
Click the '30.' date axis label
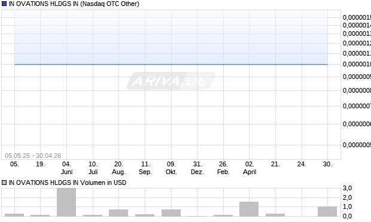pyautogui.click(x=327, y=164)
